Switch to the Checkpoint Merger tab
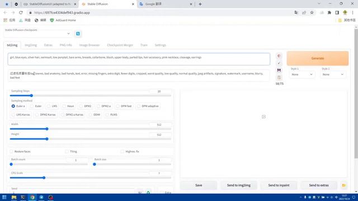This screenshot has height=201, width=358. click(x=120, y=45)
